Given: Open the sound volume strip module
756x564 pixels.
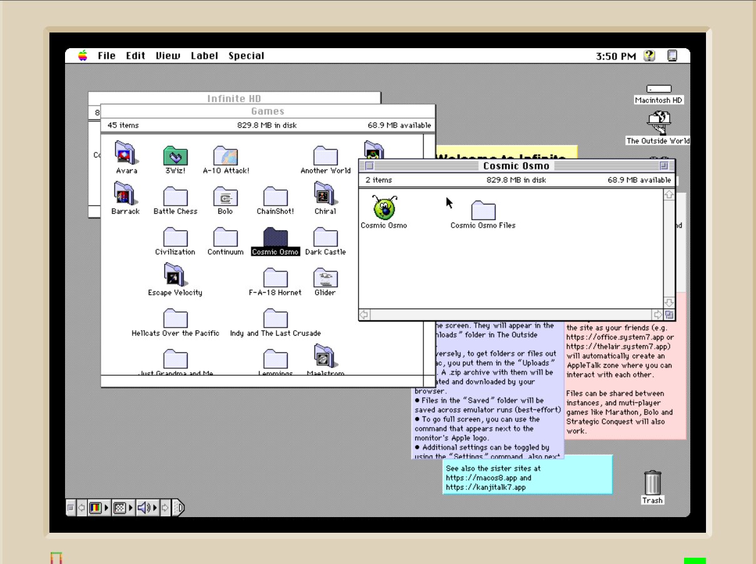Looking at the screenshot, I should coord(148,508).
